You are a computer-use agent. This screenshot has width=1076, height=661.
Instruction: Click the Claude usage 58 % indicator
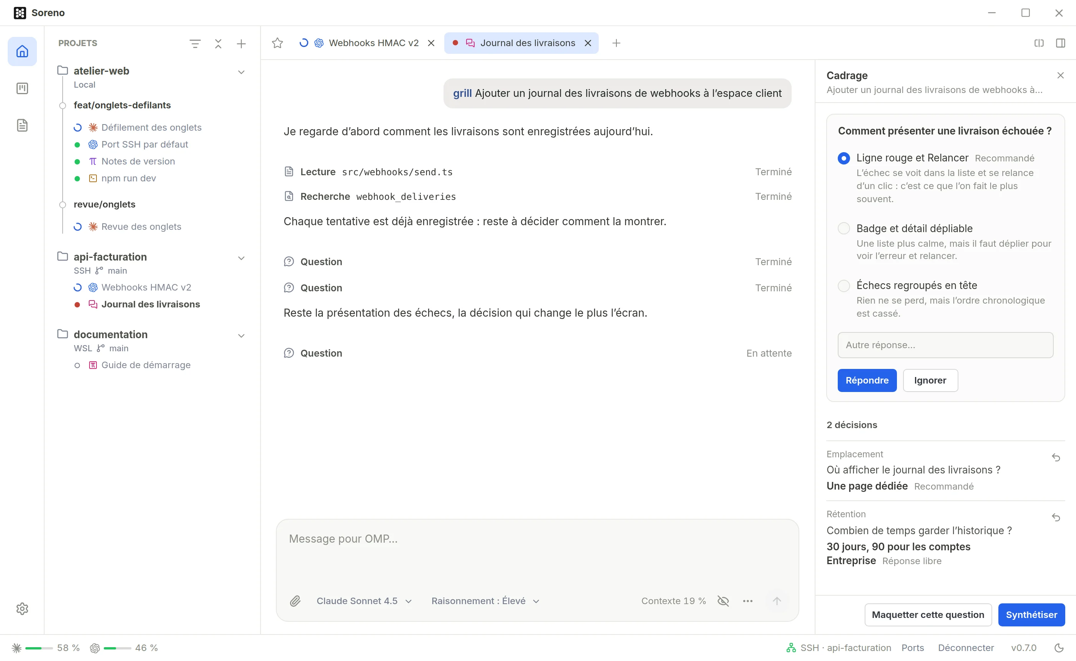[46, 648]
